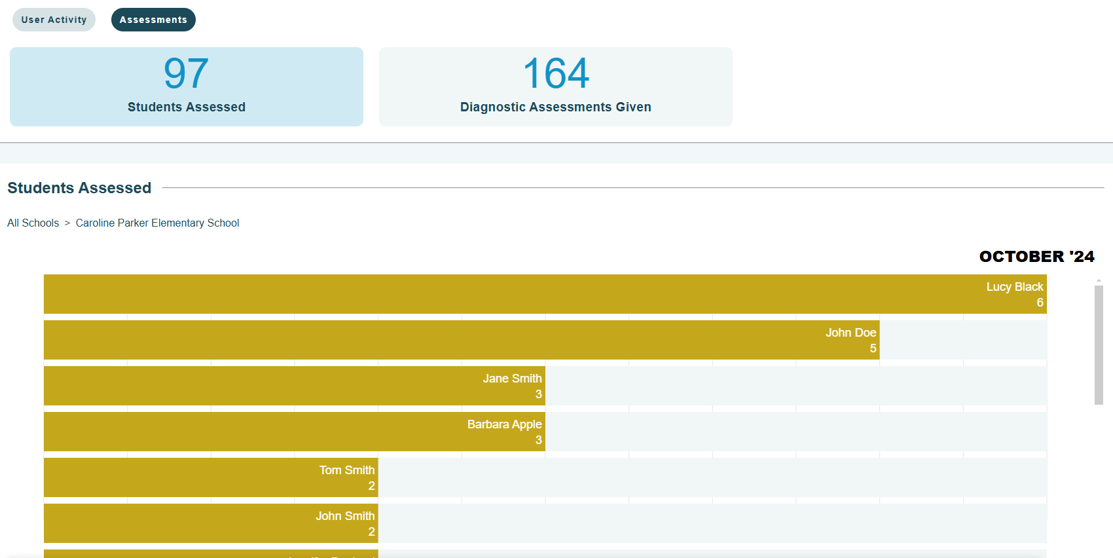The image size is (1113, 558).
Task: Go back to All Schools breadcrumb
Action: [33, 223]
